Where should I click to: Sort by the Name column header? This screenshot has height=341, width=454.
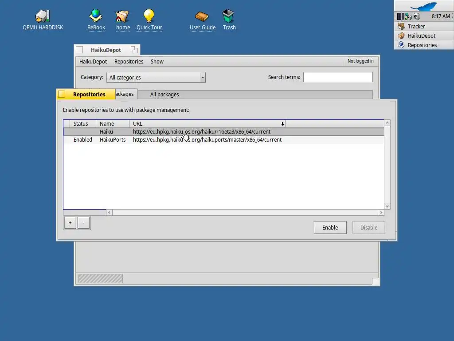pyautogui.click(x=112, y=124)
